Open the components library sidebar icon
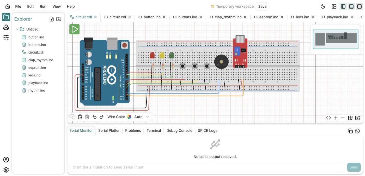 6,27
